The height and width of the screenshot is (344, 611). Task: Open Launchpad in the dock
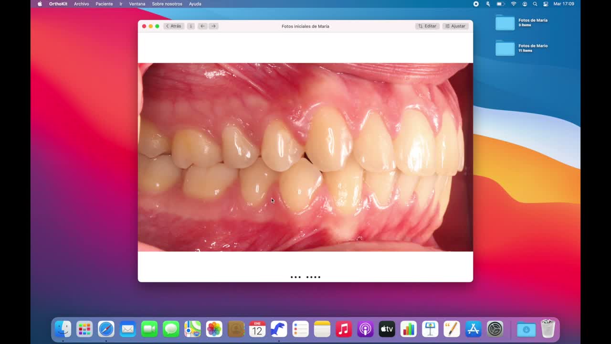click(84, 329)
